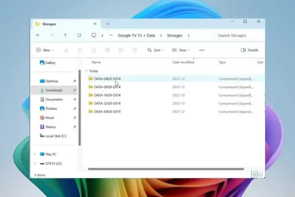The height and width of the screenshot is (197, 295).
Task: Click the Paste clipboard icon
Action: [94, 50]
